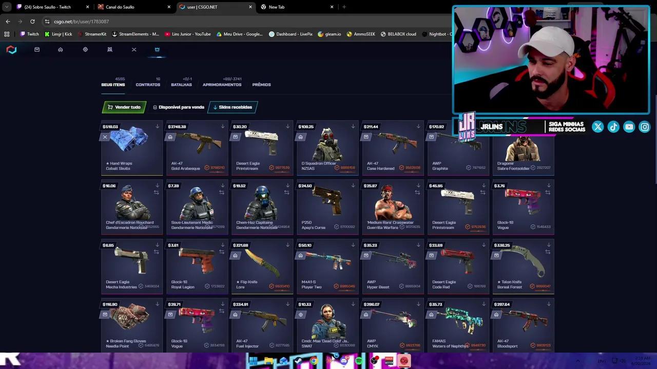Click exchange arrows on Chef d'Escadron Rouchard card
The width and height of the screenshot is (657, 369).
coord(157,192)
